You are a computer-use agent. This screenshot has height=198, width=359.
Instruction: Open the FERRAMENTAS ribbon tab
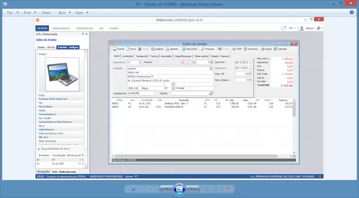click(61, 28)
